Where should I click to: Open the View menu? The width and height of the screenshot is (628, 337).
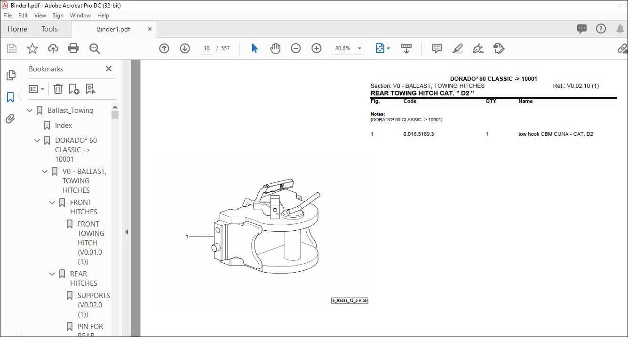tap(40, 16)
